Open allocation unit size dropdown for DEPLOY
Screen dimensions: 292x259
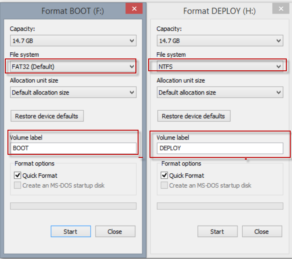tap(220, 92)
